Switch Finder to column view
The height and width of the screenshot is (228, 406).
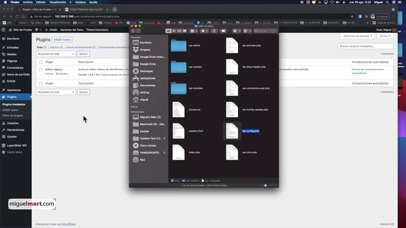[179, 31]
